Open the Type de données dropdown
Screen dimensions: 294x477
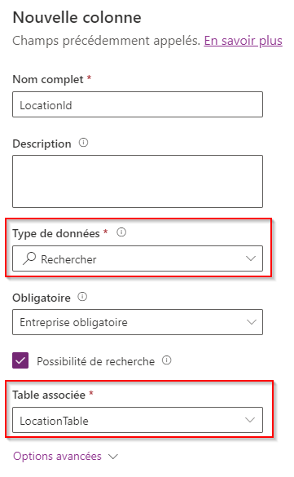(138, 258)
